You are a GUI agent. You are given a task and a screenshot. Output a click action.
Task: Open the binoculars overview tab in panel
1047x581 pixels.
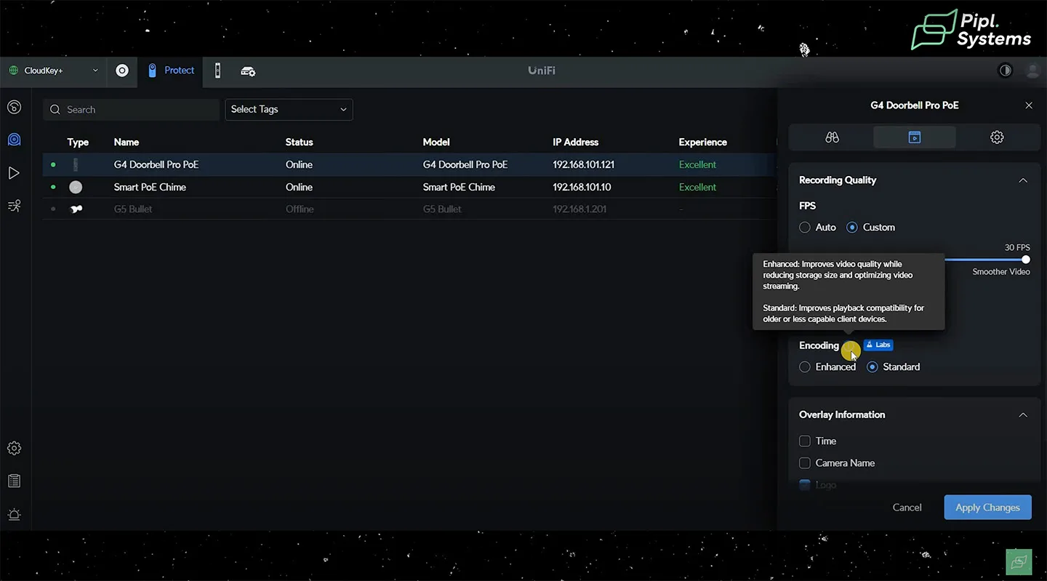(x=833, y=137)
